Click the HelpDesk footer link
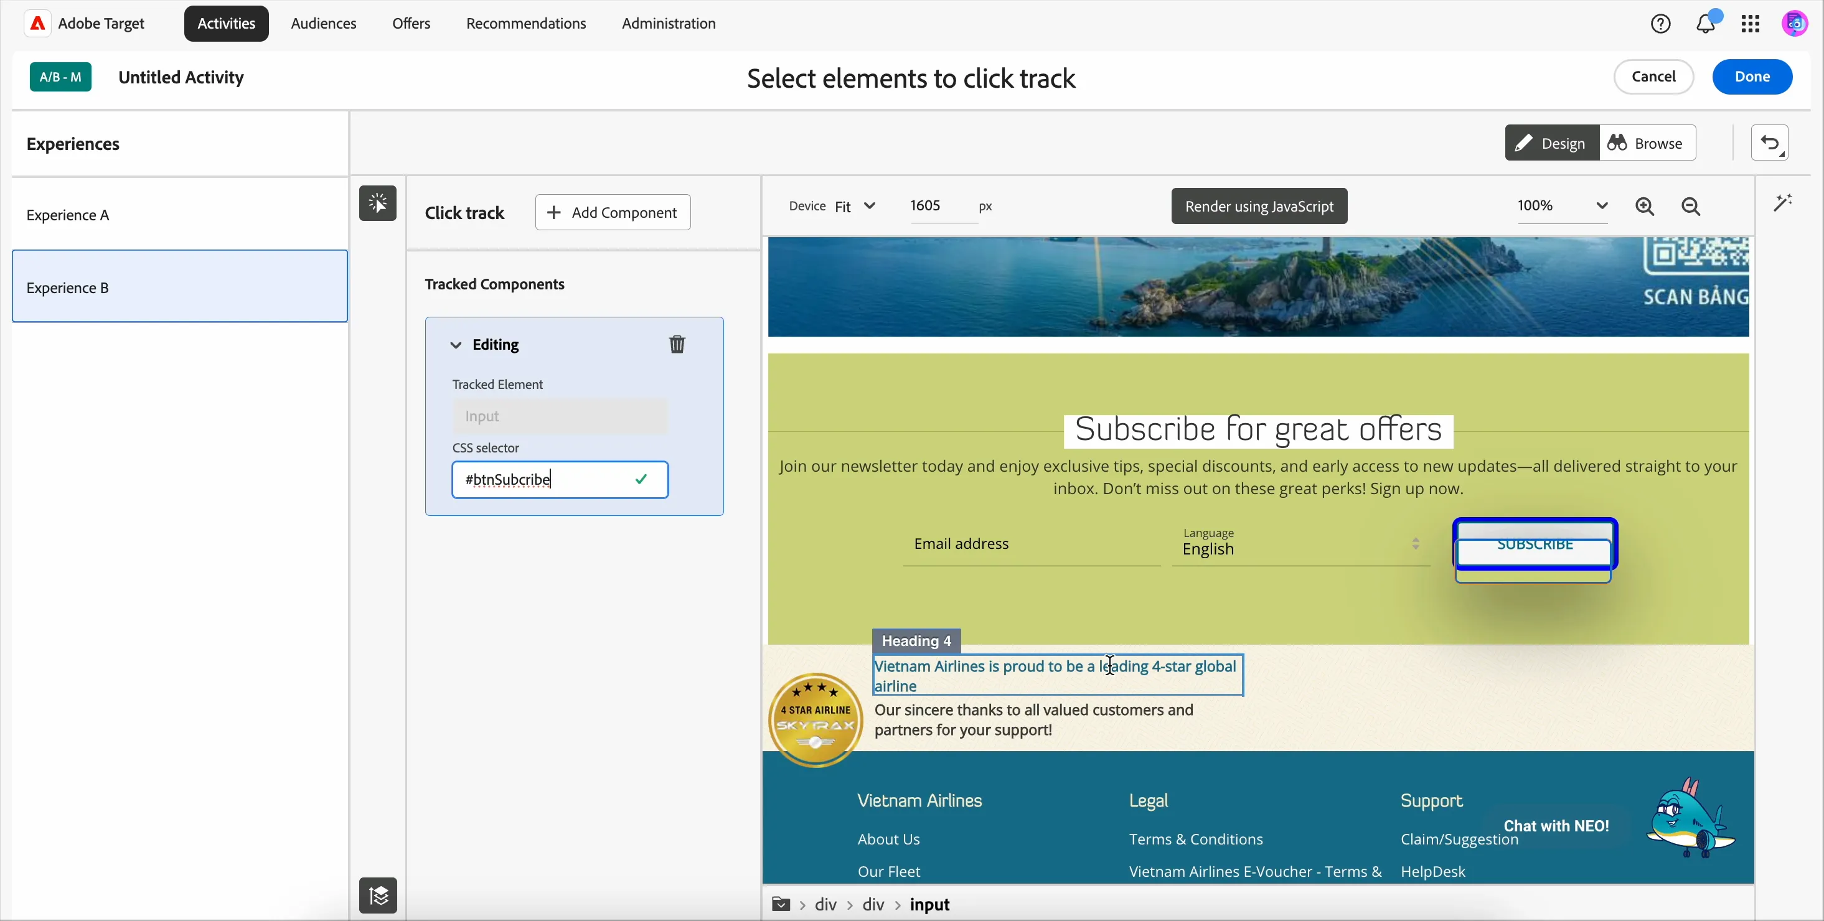 1433,871
